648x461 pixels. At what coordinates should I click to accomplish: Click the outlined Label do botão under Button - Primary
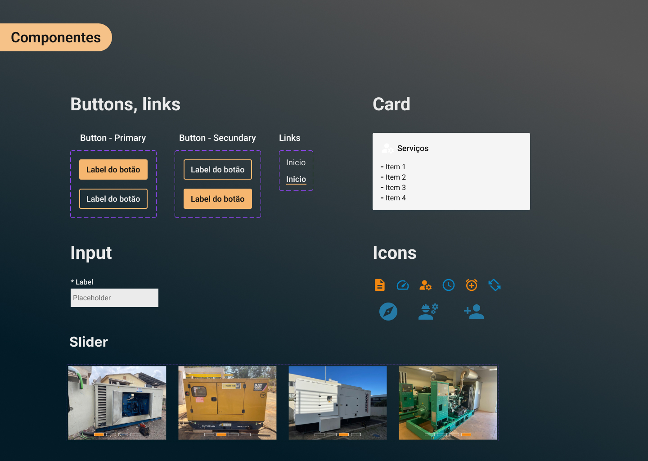113,199
